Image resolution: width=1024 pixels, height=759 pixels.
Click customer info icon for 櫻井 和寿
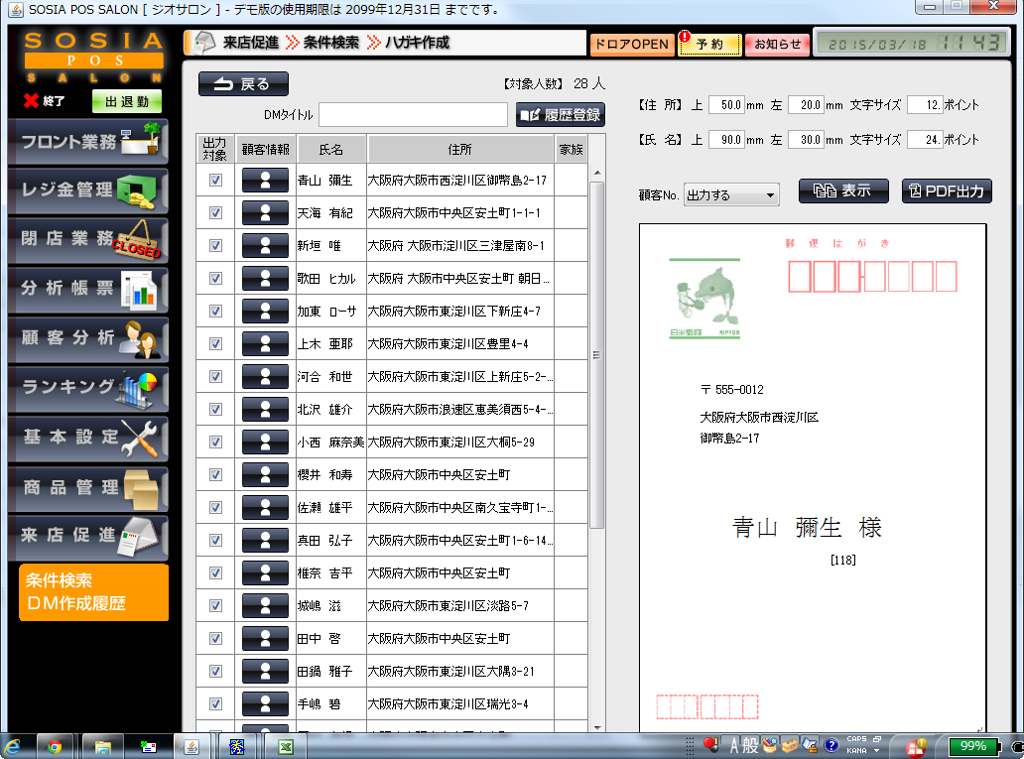tap(265, 475)
